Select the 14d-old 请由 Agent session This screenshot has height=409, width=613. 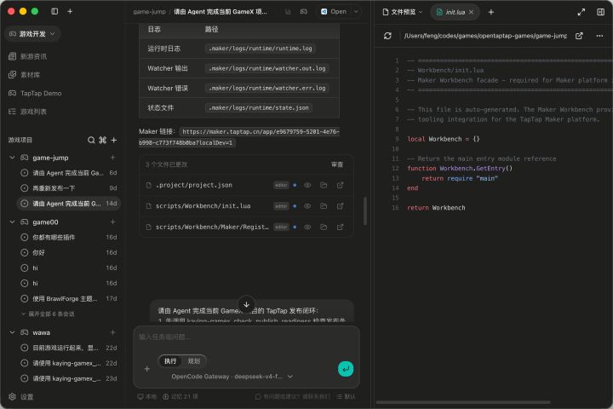[69, 204]
